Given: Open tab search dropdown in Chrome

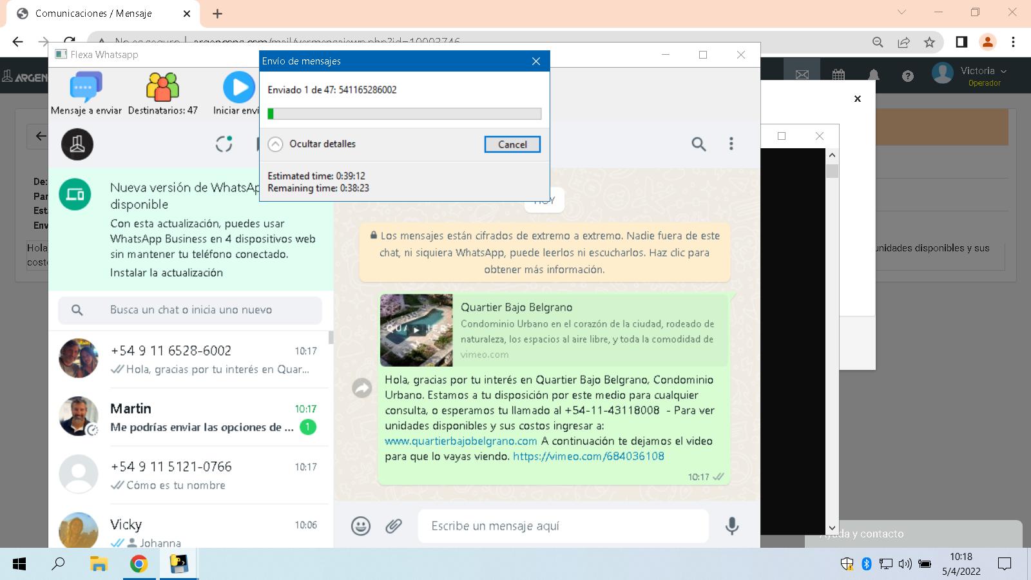Looking at the screenshot, I should click(x=901, y=12).
